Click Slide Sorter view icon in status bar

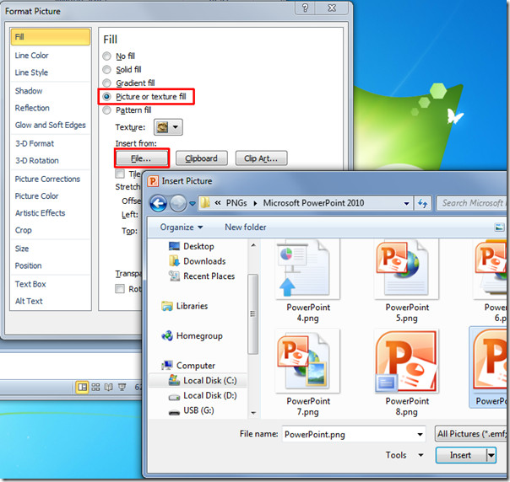pyautogui.click(x=95, y=387)
